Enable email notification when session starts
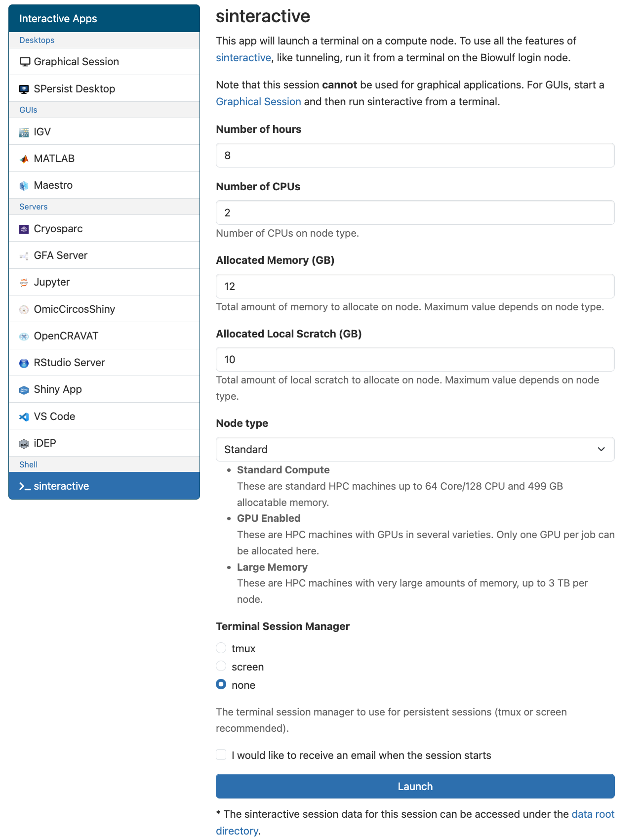Image resolution: width=643 pixels, height=839 pixels. tap(221, 755)
